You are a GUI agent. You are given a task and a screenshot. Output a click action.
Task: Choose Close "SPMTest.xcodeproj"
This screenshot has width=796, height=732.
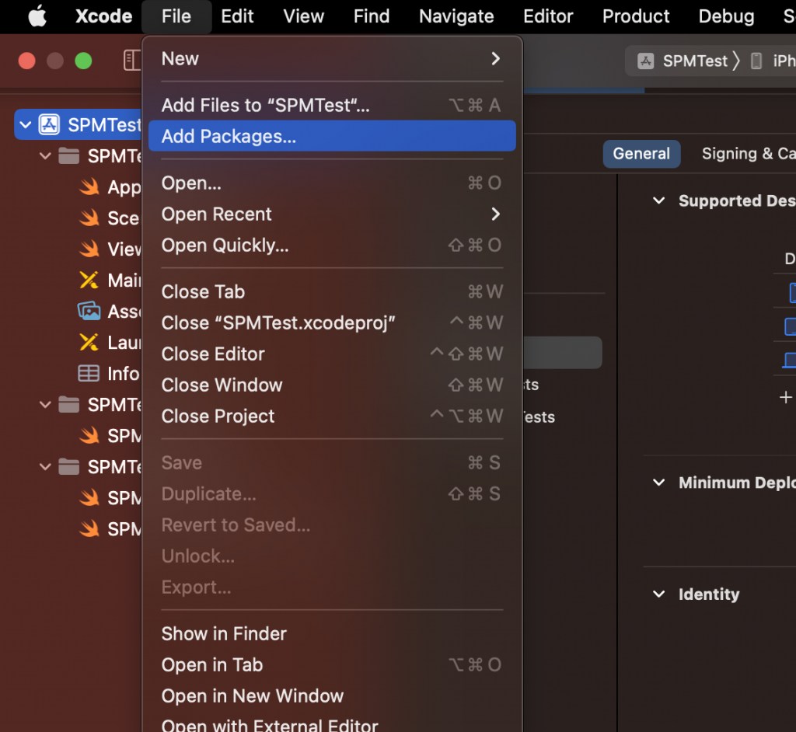click(332, 322)
